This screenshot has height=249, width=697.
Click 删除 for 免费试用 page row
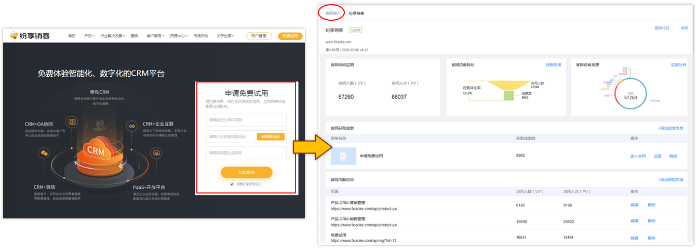point(652,238)
